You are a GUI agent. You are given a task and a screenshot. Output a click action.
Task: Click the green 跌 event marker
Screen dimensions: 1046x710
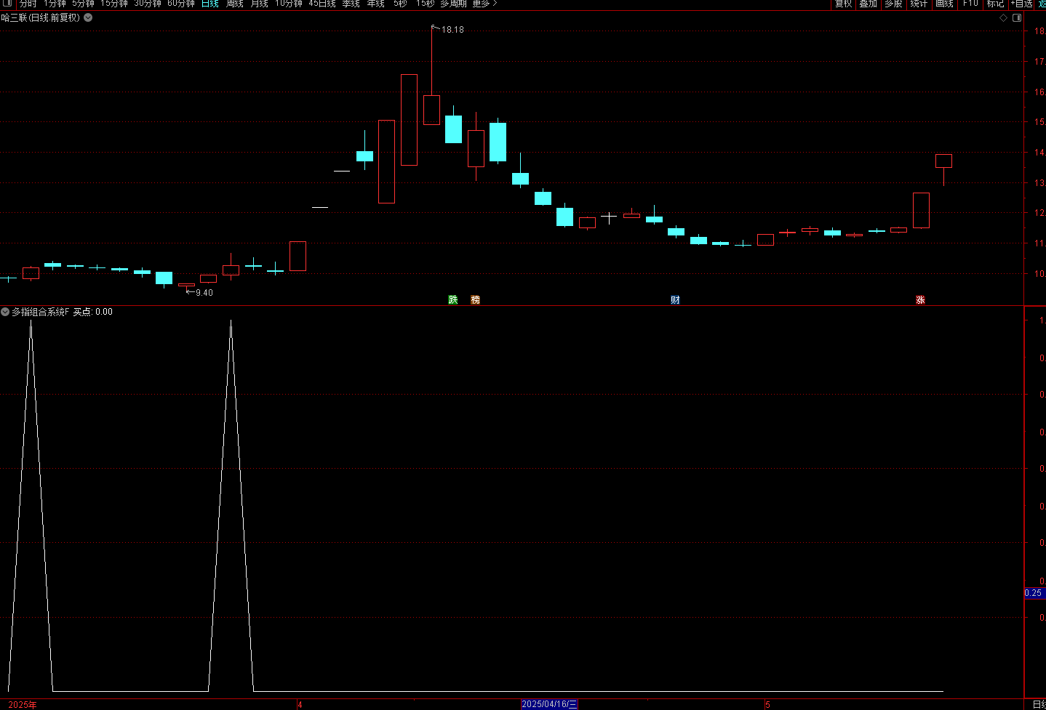coord(453,299)
